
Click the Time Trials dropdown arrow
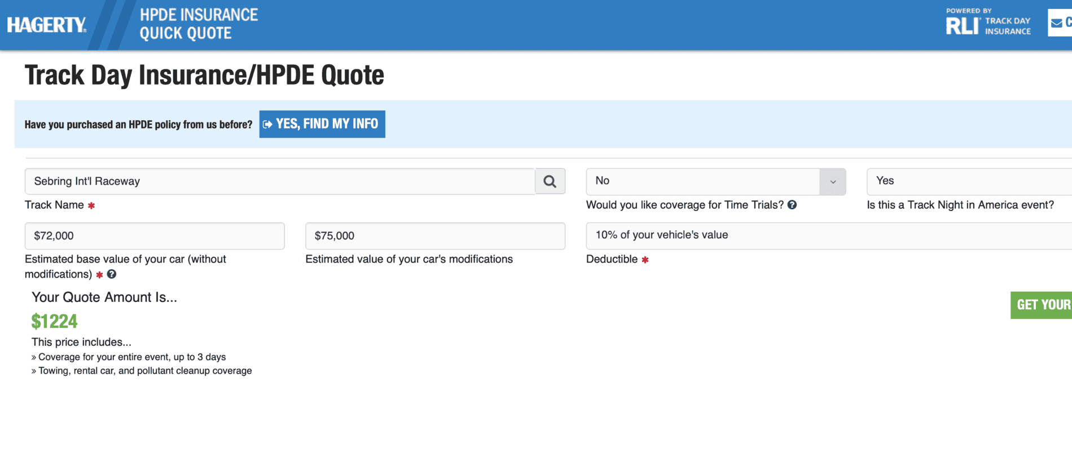click(833, 182)
